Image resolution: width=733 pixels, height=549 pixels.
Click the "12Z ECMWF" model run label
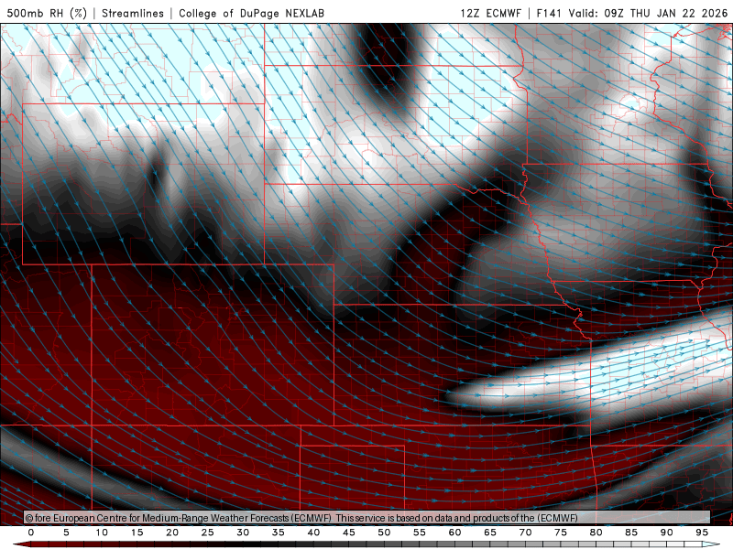point(490,13)
